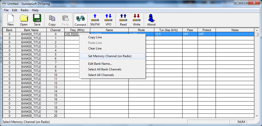Read memory from radio icon
262x126 pixels.
(x=123, y=20)
